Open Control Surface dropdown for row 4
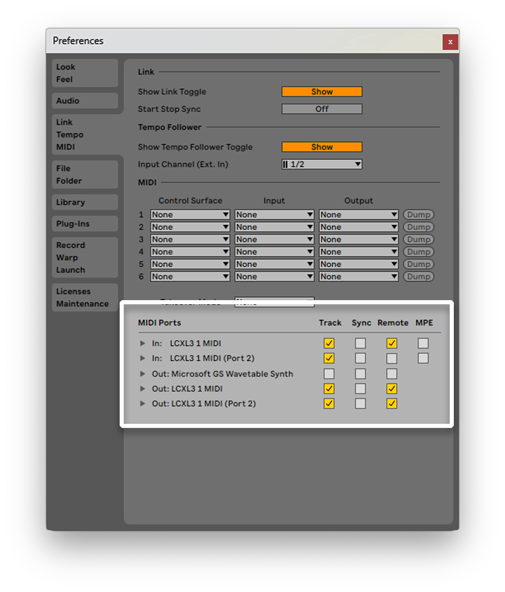Screen dimensions: 505x592 (190, 251)
